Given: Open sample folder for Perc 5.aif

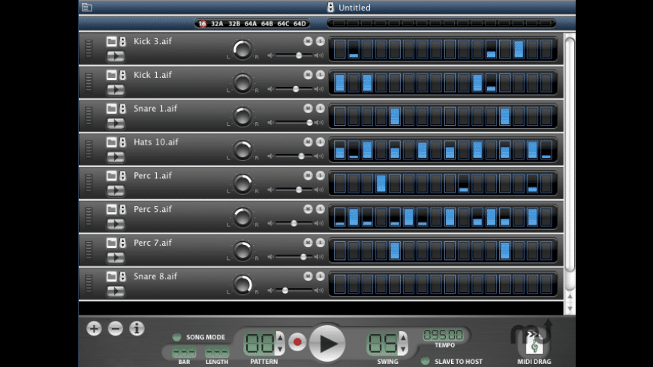Looking at the screenshot, I should pyautogui.click(x=111, y=209).
